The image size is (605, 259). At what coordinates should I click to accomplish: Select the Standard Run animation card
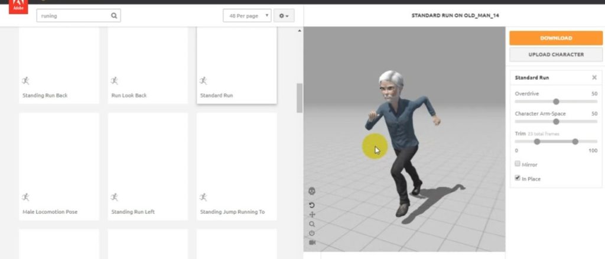click(x=236, y=65)
